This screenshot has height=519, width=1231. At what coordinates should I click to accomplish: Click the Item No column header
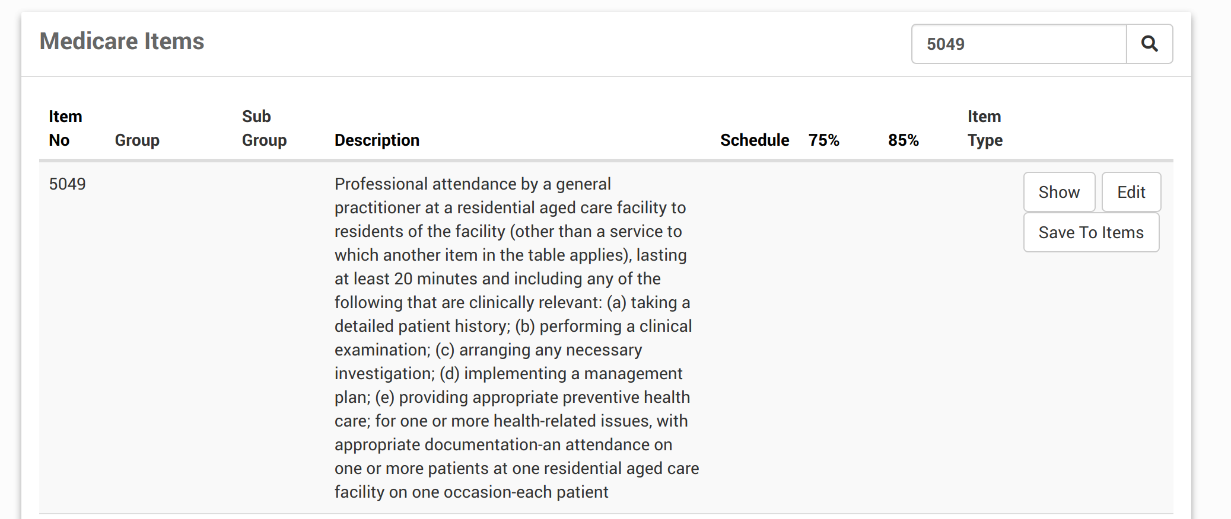65,128
